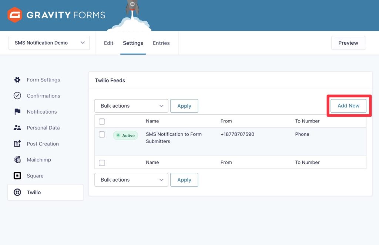Expand the bottom Bulk actions dropdown
Image resolution: width=379 pixels, height=245 pixels.
coord(131,180)
